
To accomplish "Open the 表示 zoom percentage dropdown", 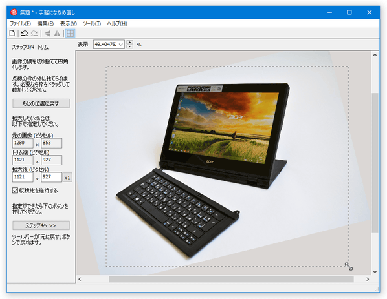I will tap(120, 45).
